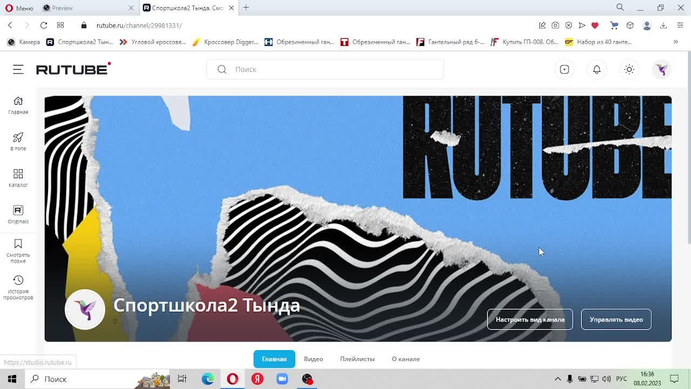This screenshot has width=691, height=389.
Task: Open Главная in the left sidebar
Action: [18, 105]
